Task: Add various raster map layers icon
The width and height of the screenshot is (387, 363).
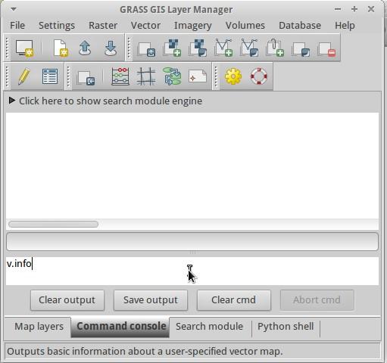Action: click(198, 48)
